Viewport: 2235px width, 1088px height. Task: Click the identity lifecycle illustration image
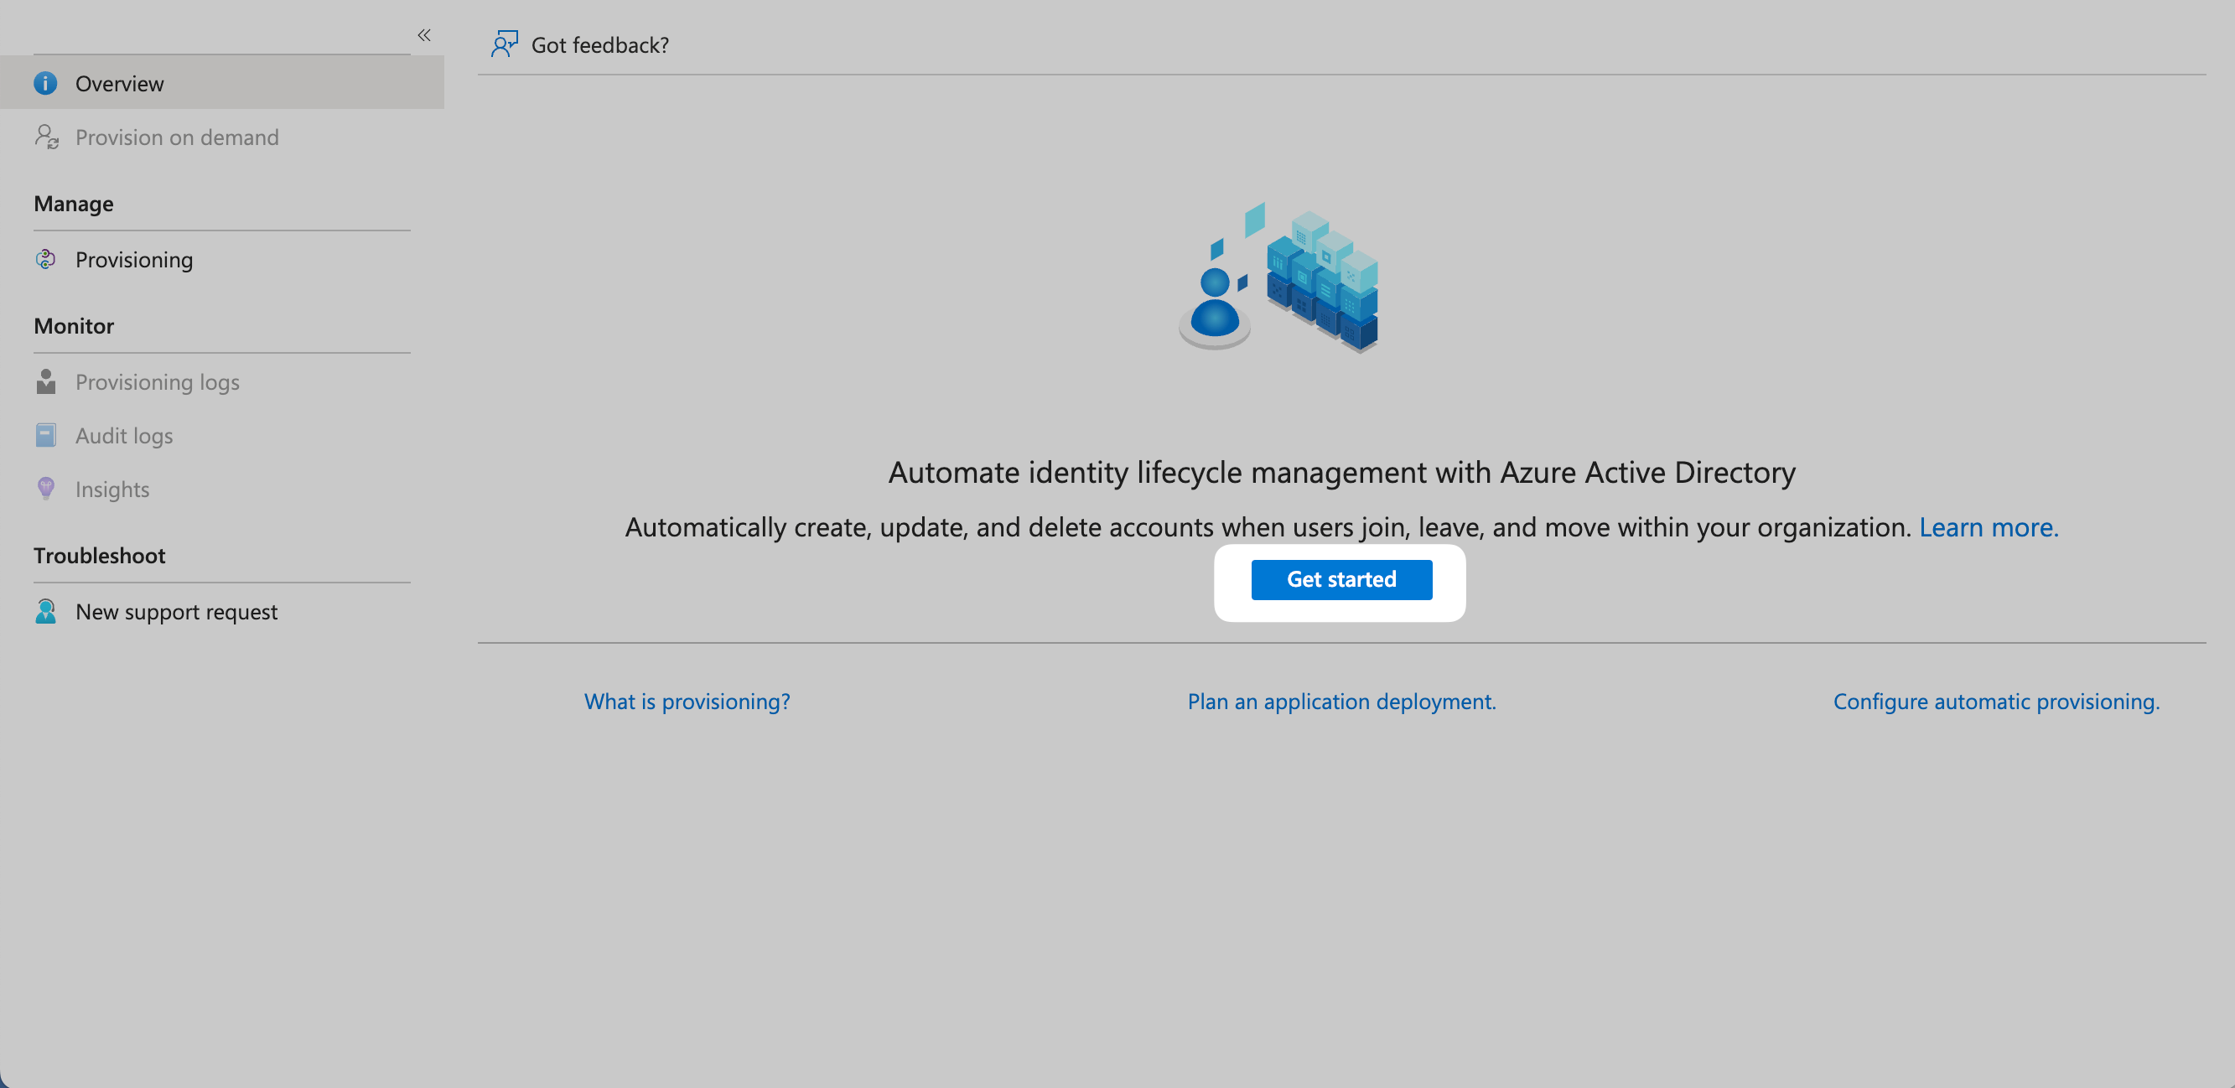(x=1278, y=277)
